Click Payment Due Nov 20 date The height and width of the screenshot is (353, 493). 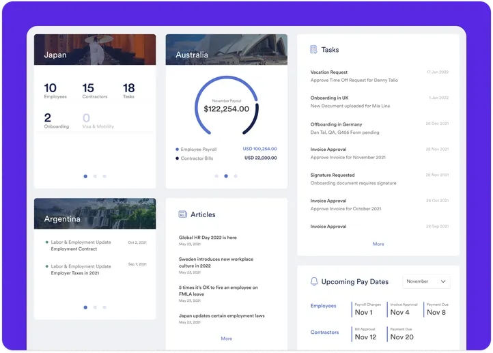click(x=402, y=334)
